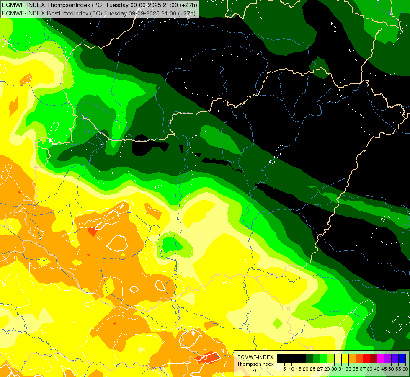Image resolution: width=410 pixels, height=377 pixels.
Task: Select the yellow 31–33 legend swatch
Action: [x=345, y=358]
